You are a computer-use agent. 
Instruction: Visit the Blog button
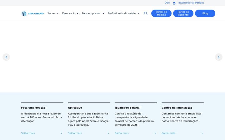(x=205, y=13)
